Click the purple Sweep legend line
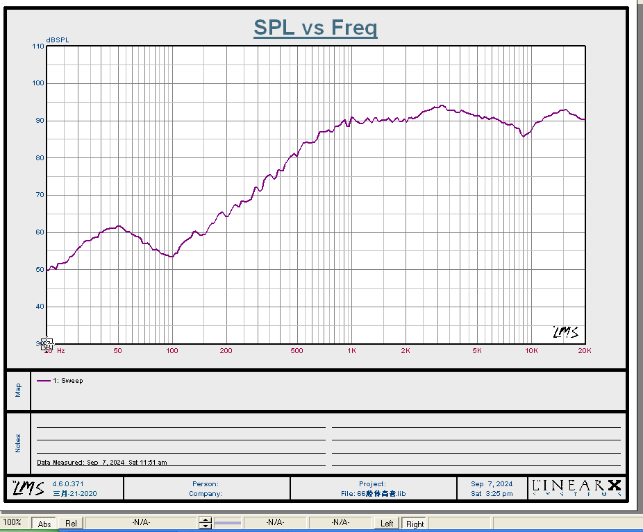The image size is (643, 532). pos(44,381)
